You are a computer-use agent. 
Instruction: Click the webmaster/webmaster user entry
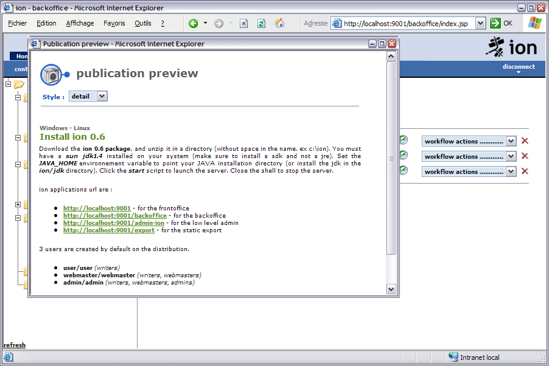pyautogui.click(x=132, y=275)
